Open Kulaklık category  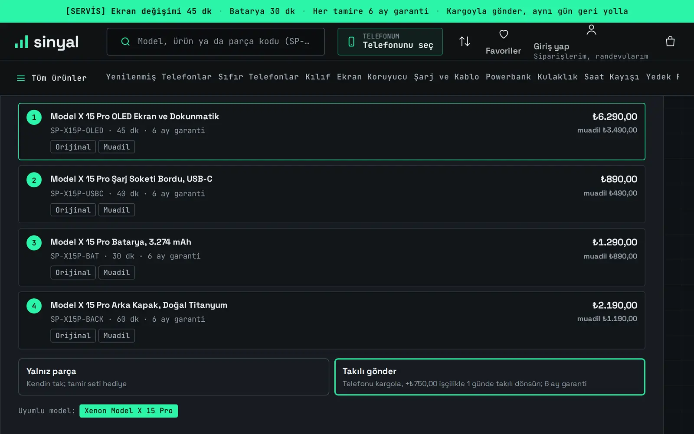coord(557,77)
